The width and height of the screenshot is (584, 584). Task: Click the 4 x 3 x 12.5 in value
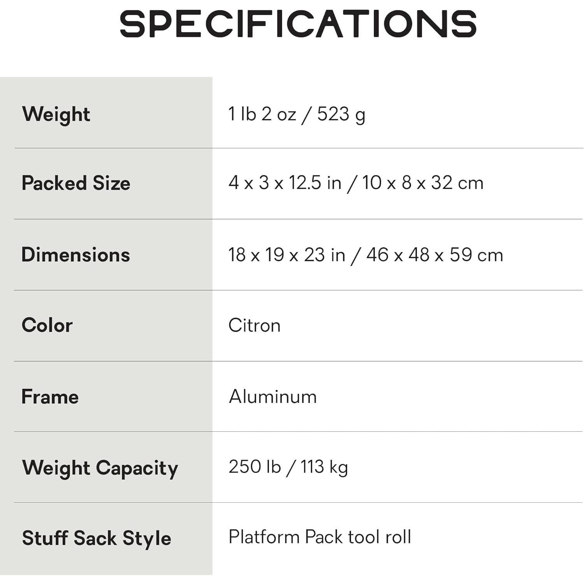[285, 183]
